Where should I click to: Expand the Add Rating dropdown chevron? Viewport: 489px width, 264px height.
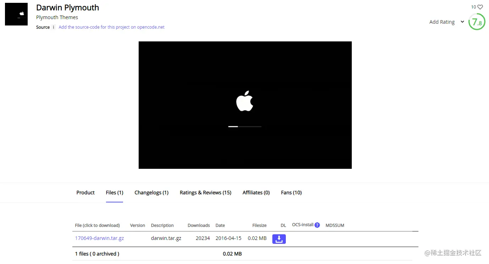tap(462, 22)
